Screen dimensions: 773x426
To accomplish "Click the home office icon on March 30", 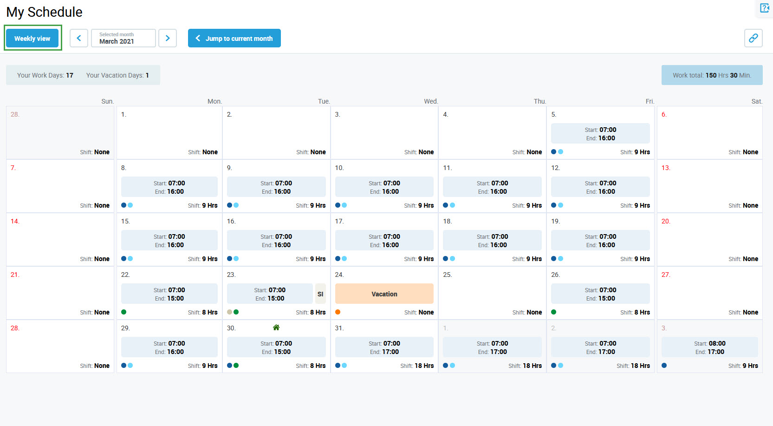I will 276,328.
